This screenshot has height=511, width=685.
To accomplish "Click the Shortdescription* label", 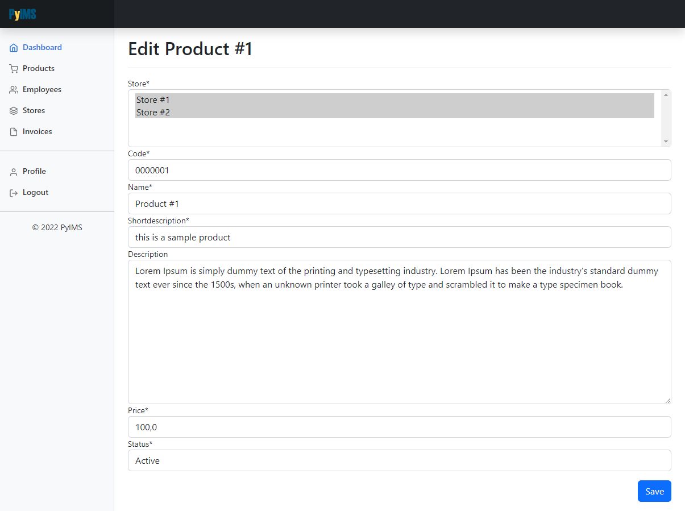I will tap(159, 221).
